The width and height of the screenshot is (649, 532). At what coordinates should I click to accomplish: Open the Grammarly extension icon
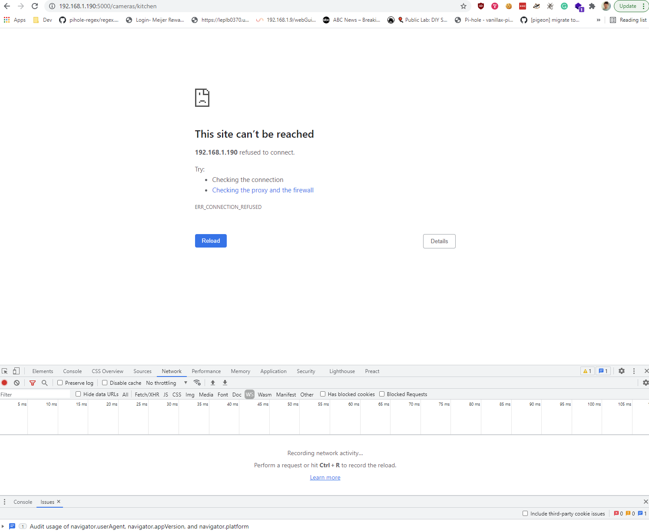pos(564,6)
